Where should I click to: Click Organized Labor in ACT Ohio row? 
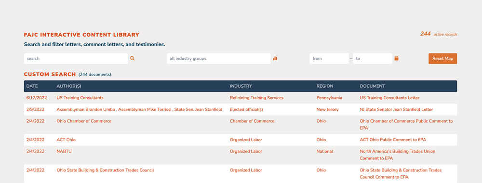pos(246,140)
